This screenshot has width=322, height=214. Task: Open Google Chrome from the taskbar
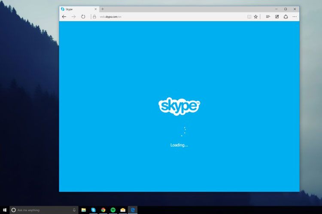pyautogui.click(x=103, y=210)
